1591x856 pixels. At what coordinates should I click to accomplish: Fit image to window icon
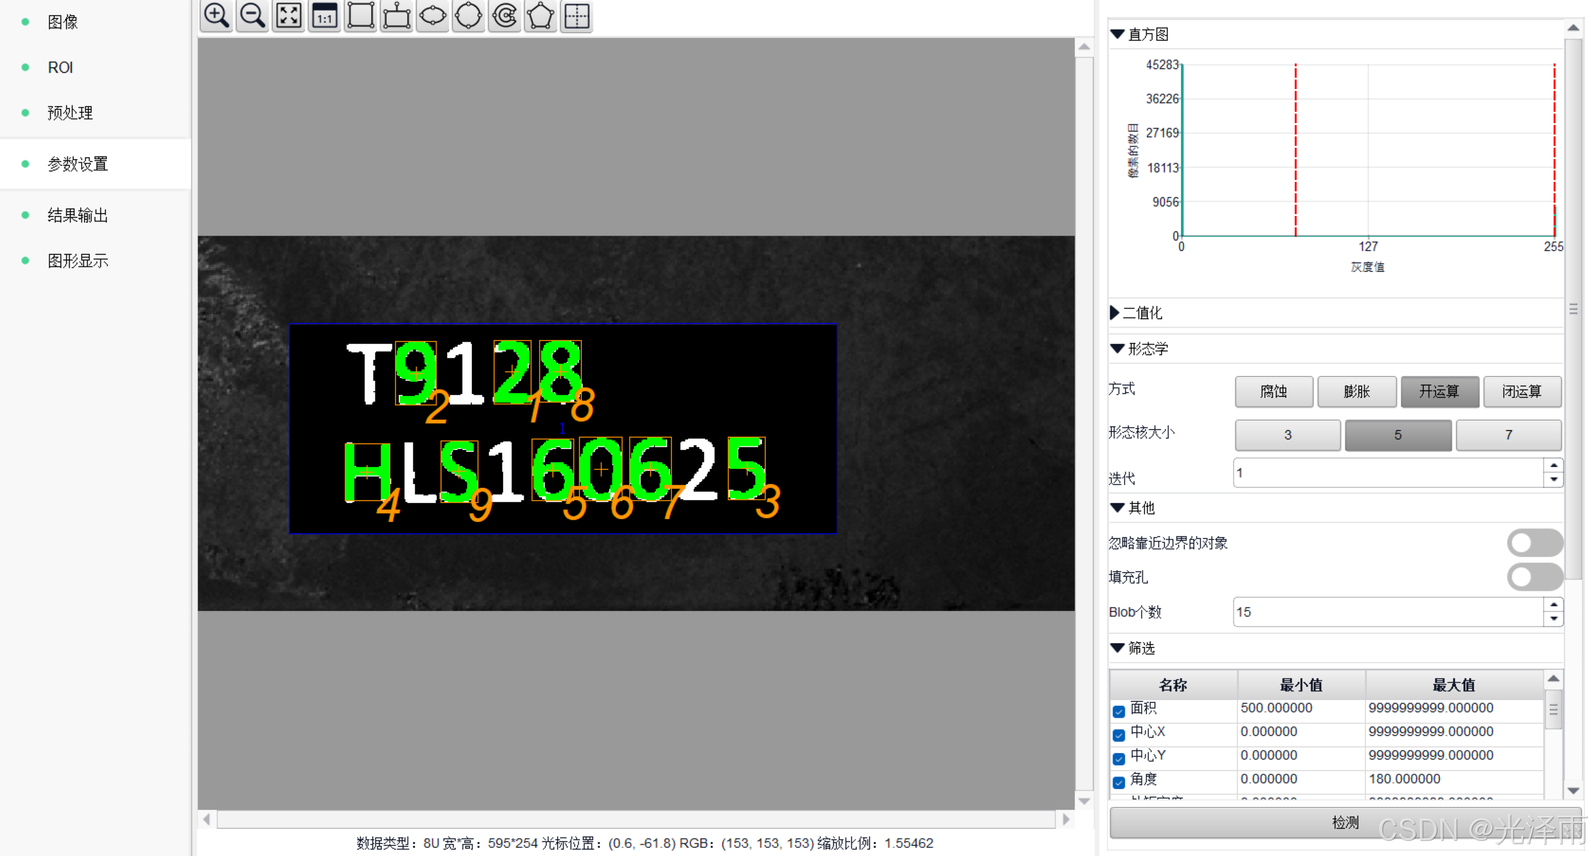tap(289, 15)
